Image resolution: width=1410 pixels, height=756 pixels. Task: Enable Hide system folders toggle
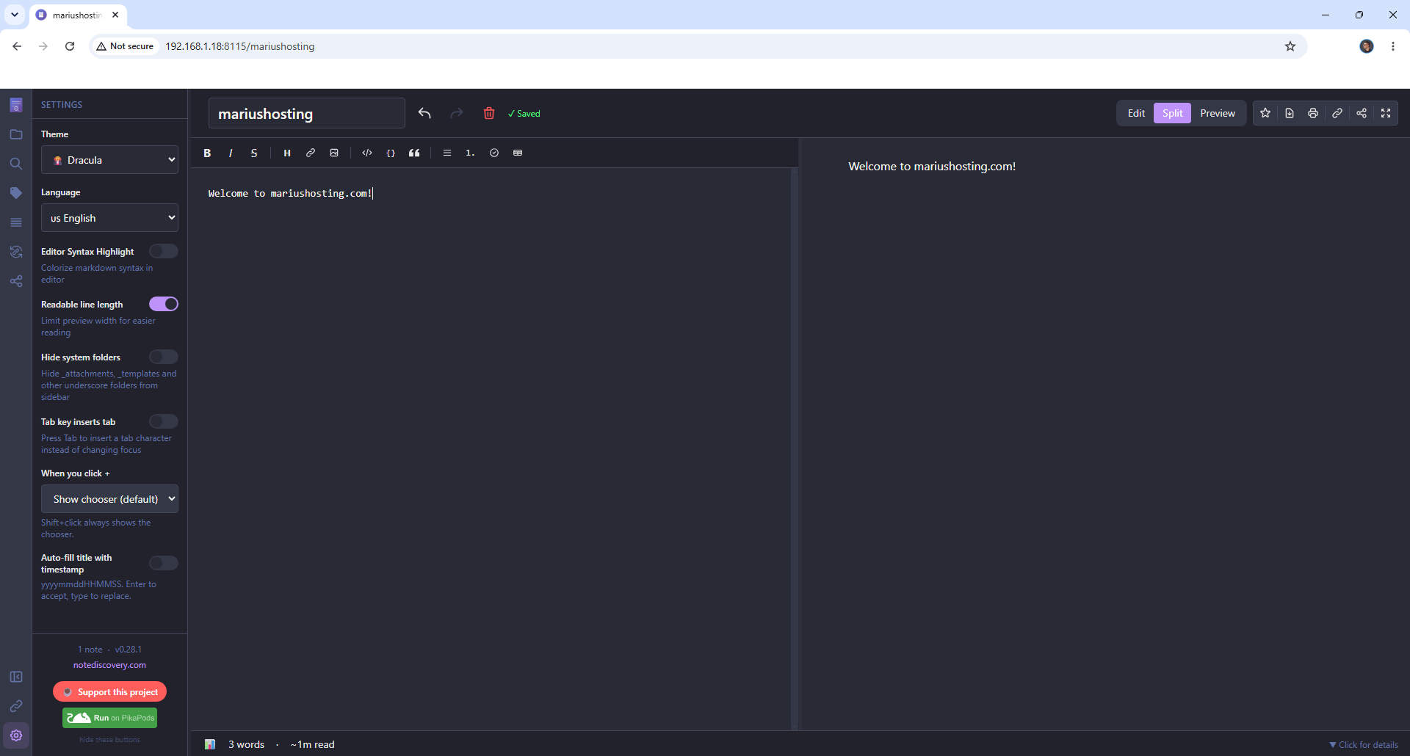(x=164, y=357)
